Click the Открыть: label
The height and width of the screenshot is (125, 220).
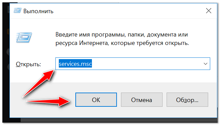coord(28,64)
